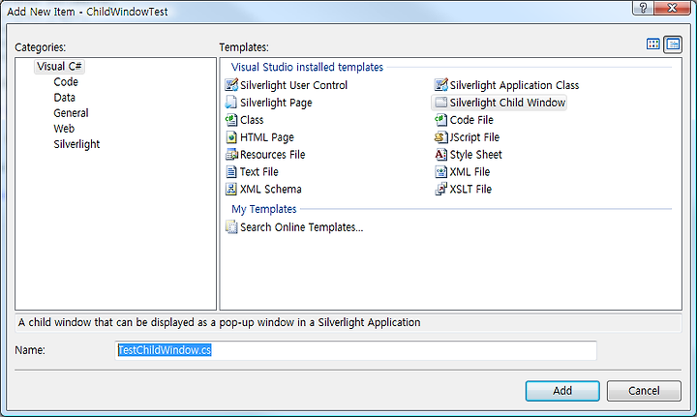Click the Silverlight Page label
This screenshot has width=697, height=417.
coord(276,103)
